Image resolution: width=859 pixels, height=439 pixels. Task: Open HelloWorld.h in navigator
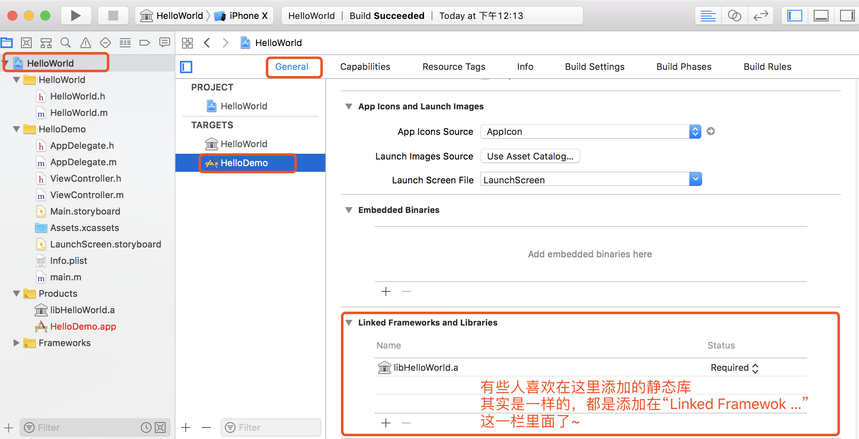(77, 96)
